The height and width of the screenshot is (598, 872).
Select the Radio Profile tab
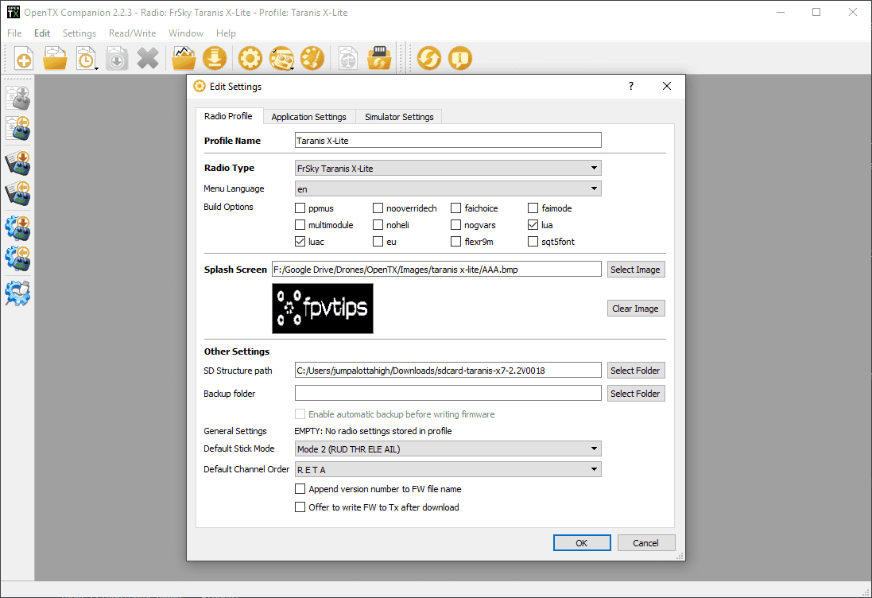click(229, 116)
